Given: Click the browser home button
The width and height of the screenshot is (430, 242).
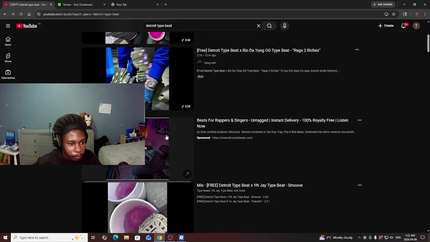Looking at the screenshot, I should point(29,14).
